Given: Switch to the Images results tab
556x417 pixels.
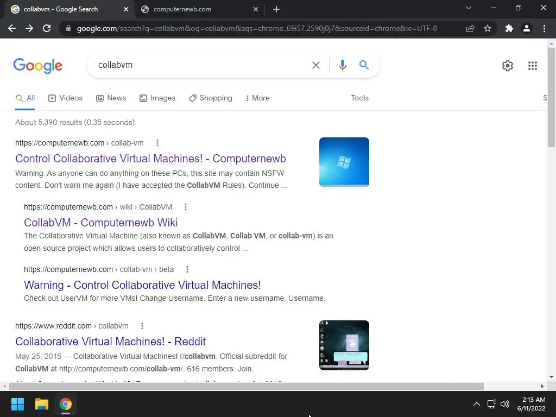Looking at the screenshot, I should (x=157, y=98).
